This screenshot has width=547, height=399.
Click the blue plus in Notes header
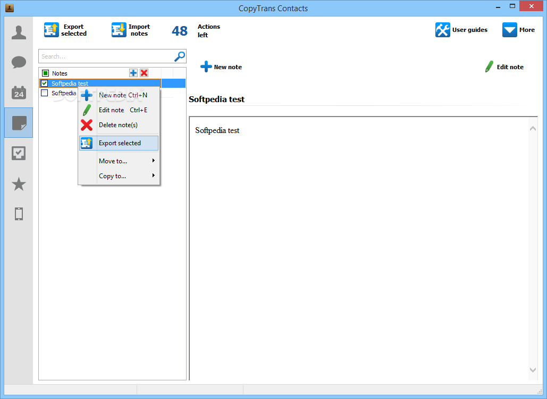pos(133,73)
